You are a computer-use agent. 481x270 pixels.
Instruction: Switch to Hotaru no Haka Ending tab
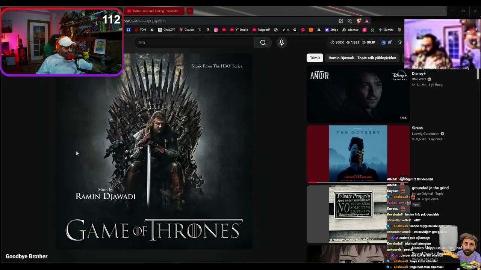click(x=154, y=11)
